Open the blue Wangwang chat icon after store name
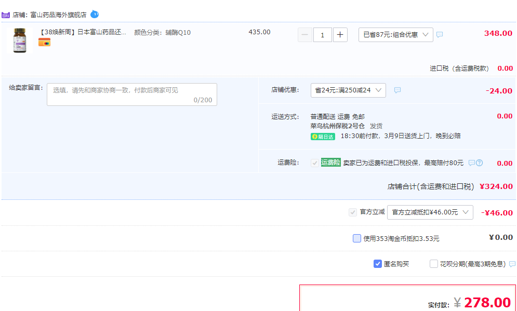Viewport: 517px width, 311px height. coord(95,14)
